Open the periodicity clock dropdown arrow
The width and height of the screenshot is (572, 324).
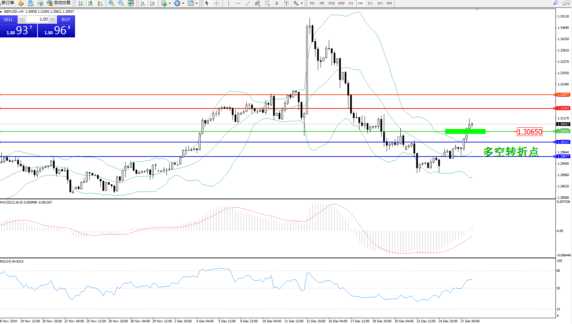coord(183,3)
